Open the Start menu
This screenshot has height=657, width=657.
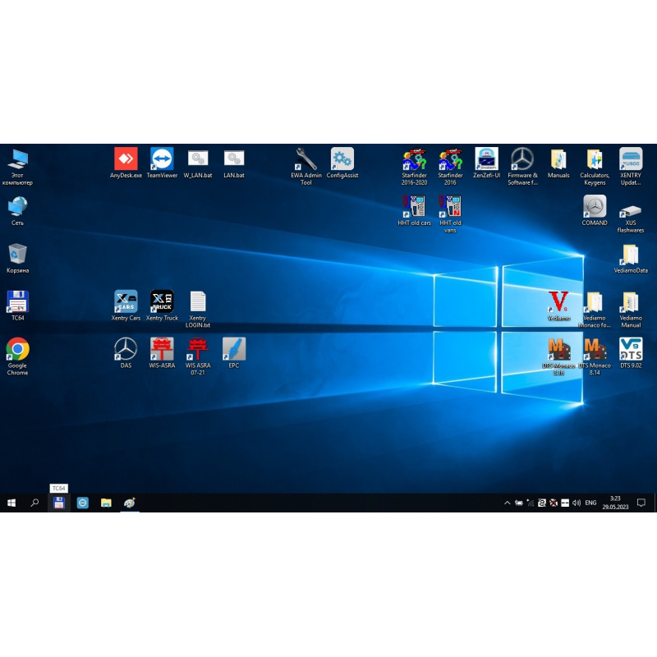click(11, 502)
